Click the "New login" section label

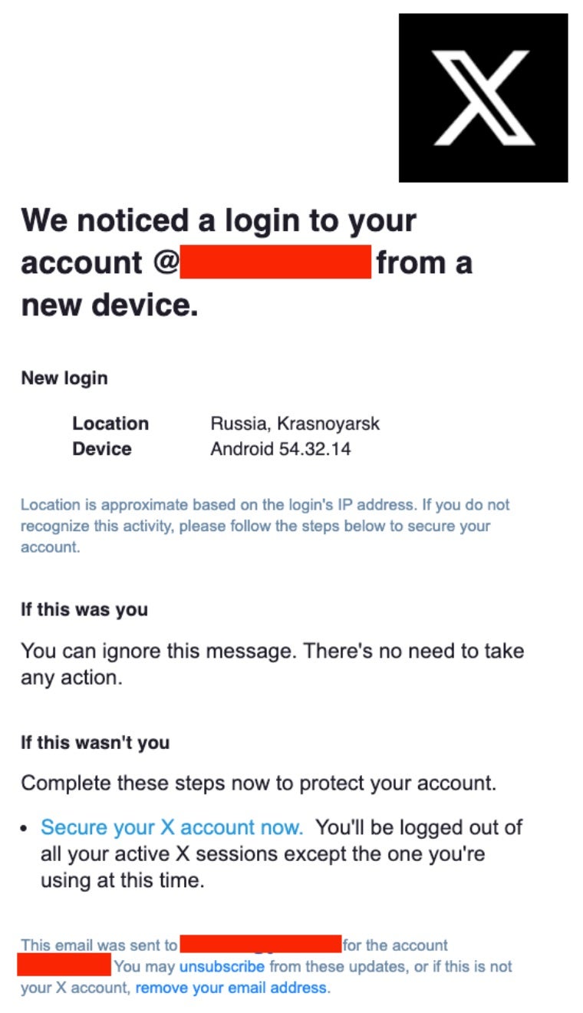coord(64,378)
